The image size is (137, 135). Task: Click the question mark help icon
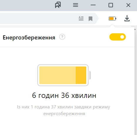pyautogui.click(x=62, y=37)
